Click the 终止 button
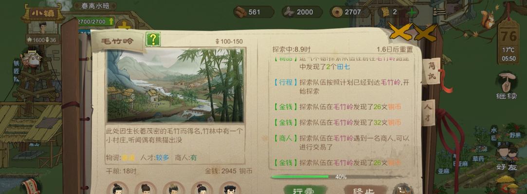Screen dimensions: 527x194 [x=364, y=190]
